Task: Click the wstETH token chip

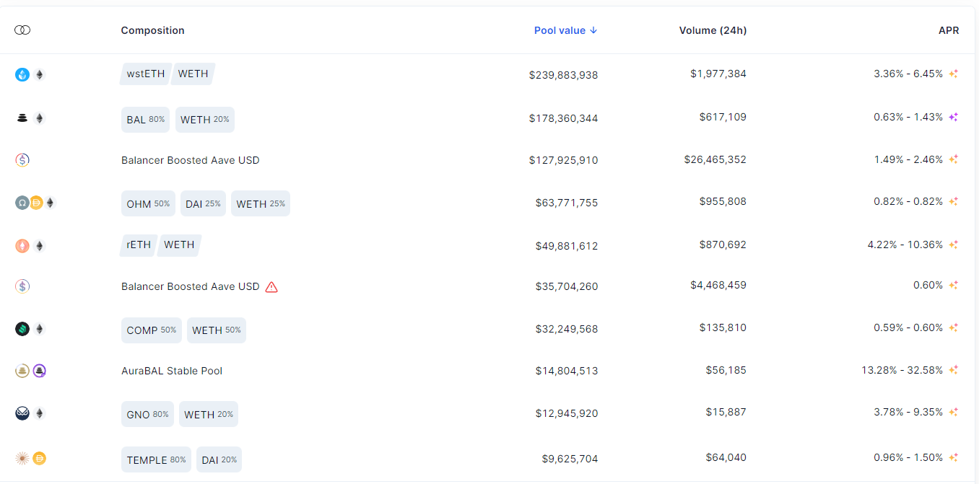Action: (145, 74)
